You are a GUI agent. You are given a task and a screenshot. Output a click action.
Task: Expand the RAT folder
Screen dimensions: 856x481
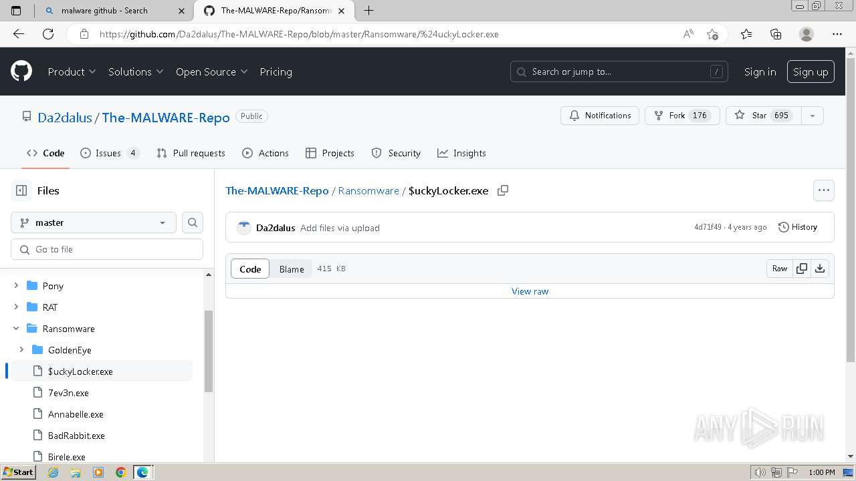tap(16, 307)
